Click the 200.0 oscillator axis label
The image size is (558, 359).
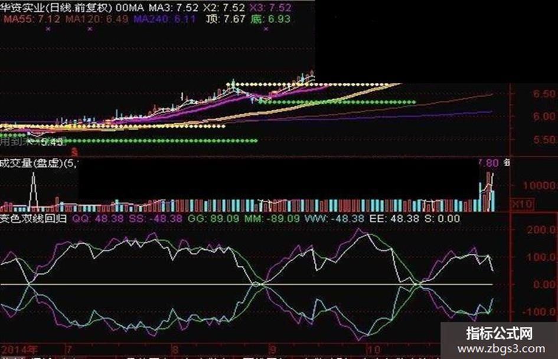click(540, 230)
